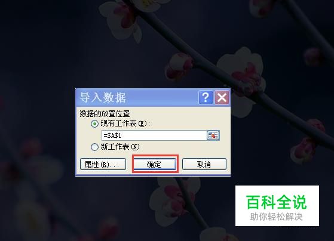The width and height of the screenshot is (334, 241).
Task: Select the 现有工作表 radio button
Action: coord(94,124)
